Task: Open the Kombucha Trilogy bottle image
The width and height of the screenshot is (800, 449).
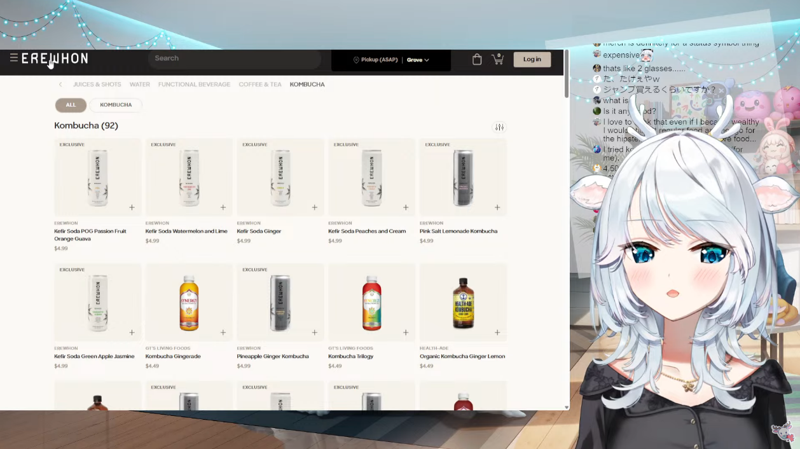Action: pos(372,303)
